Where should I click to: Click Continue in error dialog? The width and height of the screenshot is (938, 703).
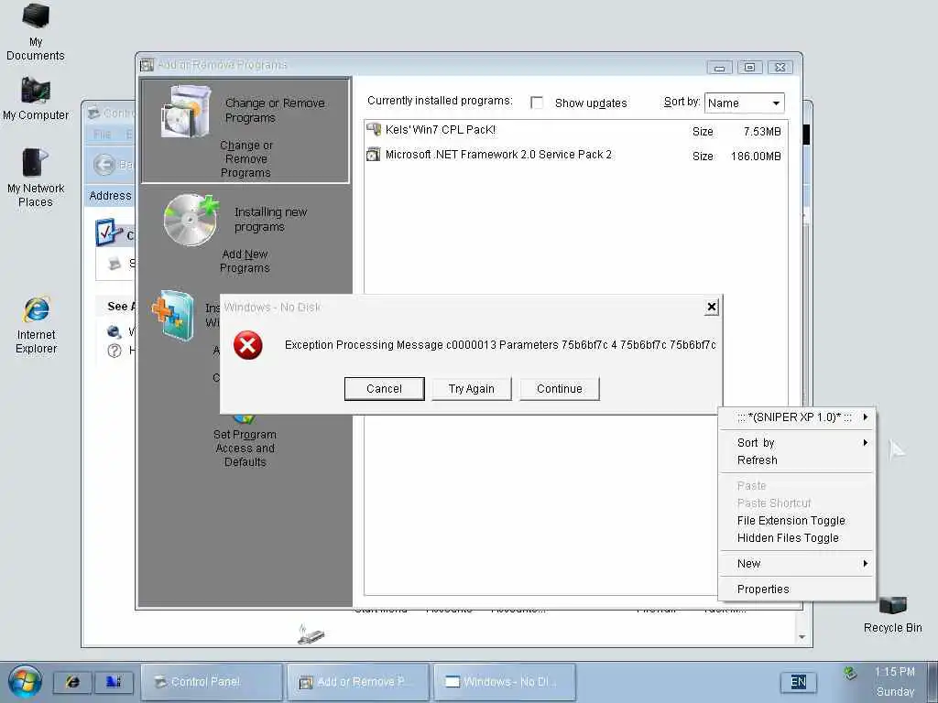(x=560, y=388)
